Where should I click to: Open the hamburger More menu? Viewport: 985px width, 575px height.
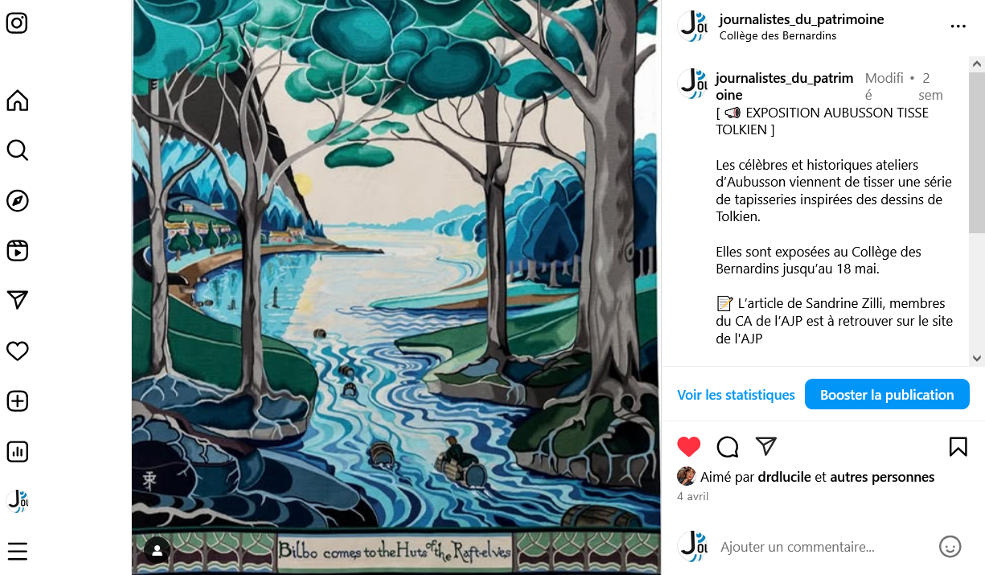[17, 551]
